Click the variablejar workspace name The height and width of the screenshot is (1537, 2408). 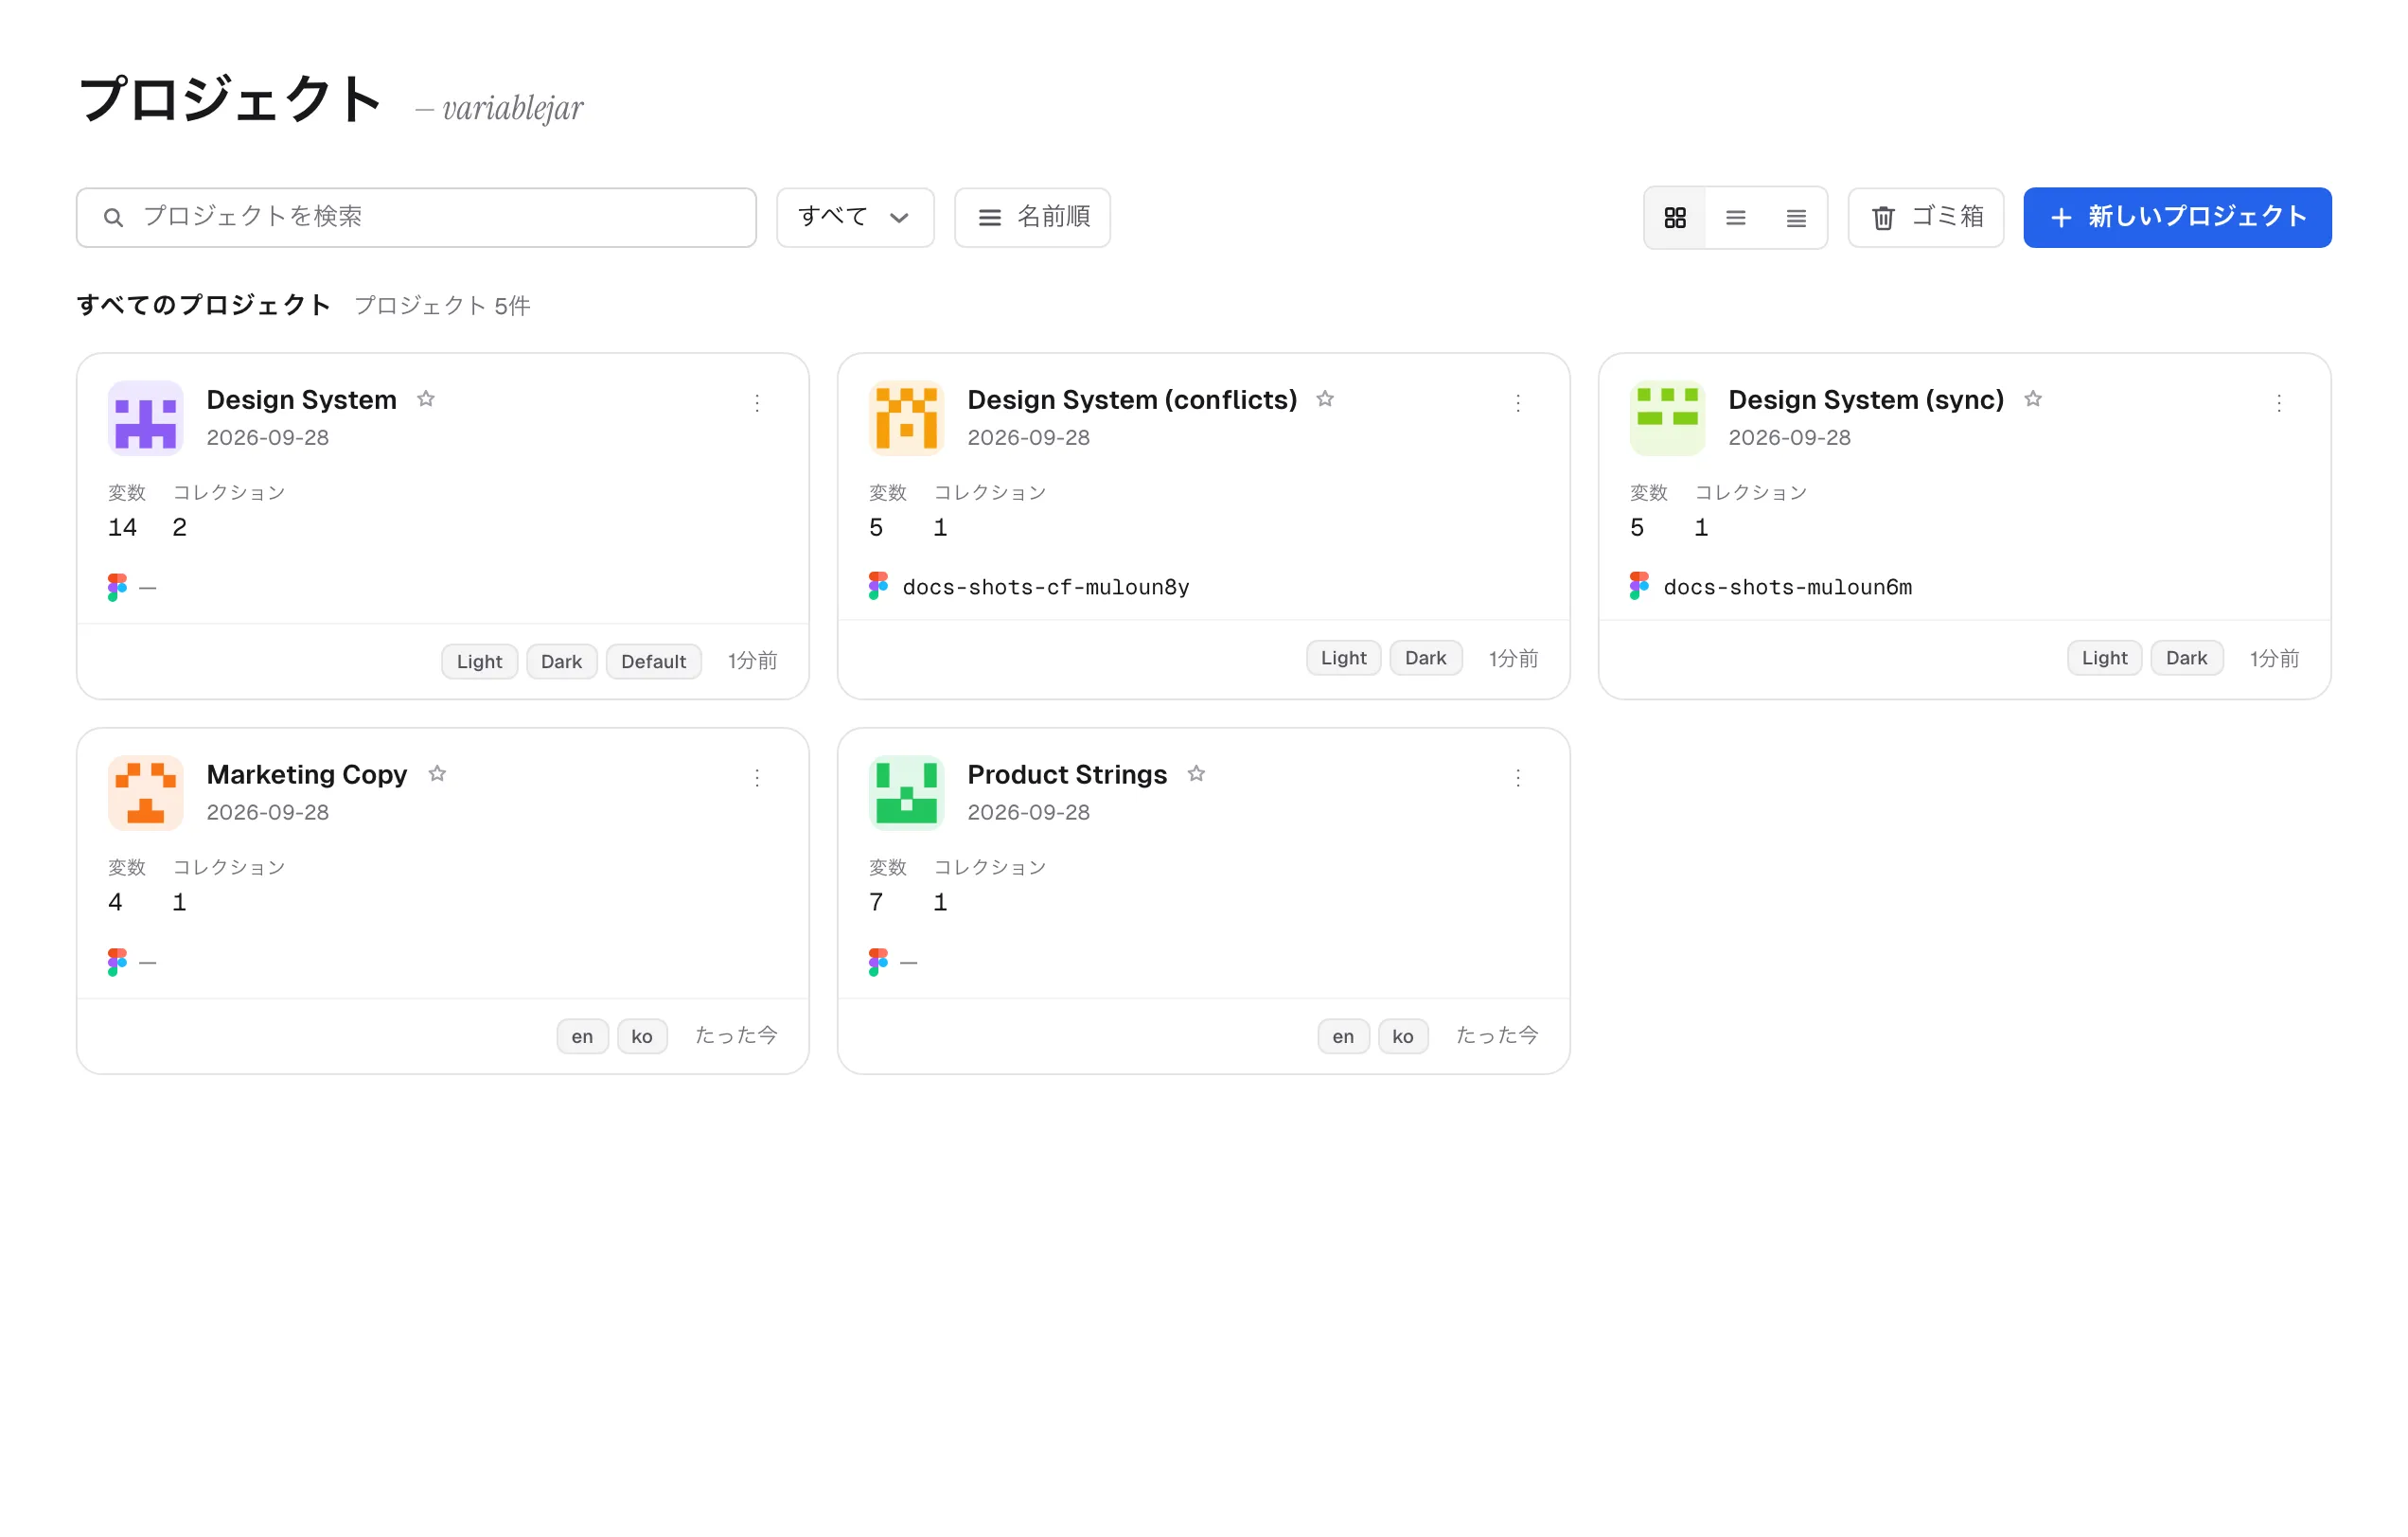tap(513, 107)
